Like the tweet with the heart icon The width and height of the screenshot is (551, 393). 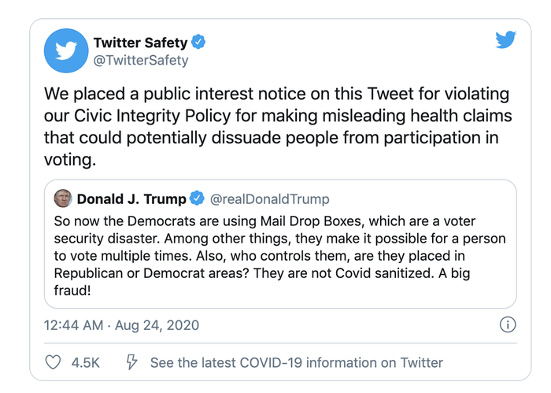click(x=54, y=362)
